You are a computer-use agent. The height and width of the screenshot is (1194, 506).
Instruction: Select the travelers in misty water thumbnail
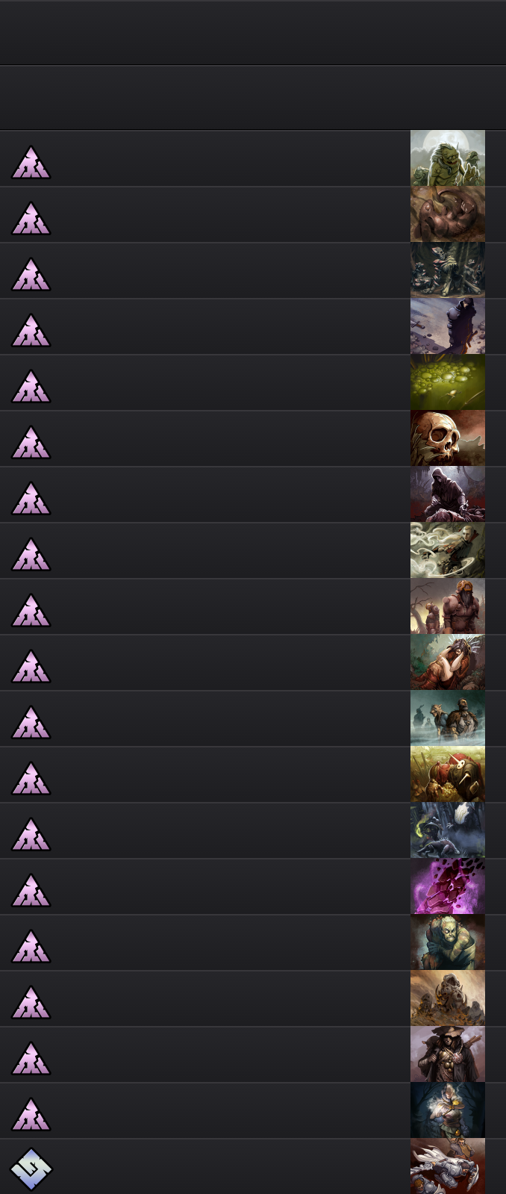point(448,718)
